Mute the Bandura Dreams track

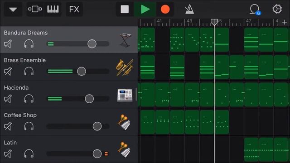[x=8, y=44]
